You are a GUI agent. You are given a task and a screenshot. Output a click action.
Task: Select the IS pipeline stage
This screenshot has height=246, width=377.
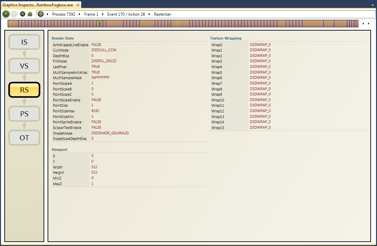(24, 42)
